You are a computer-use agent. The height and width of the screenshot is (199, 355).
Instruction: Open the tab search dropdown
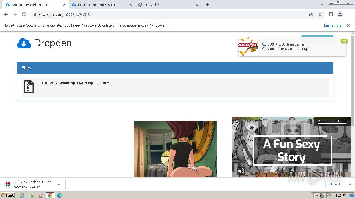tap(322, 5)
